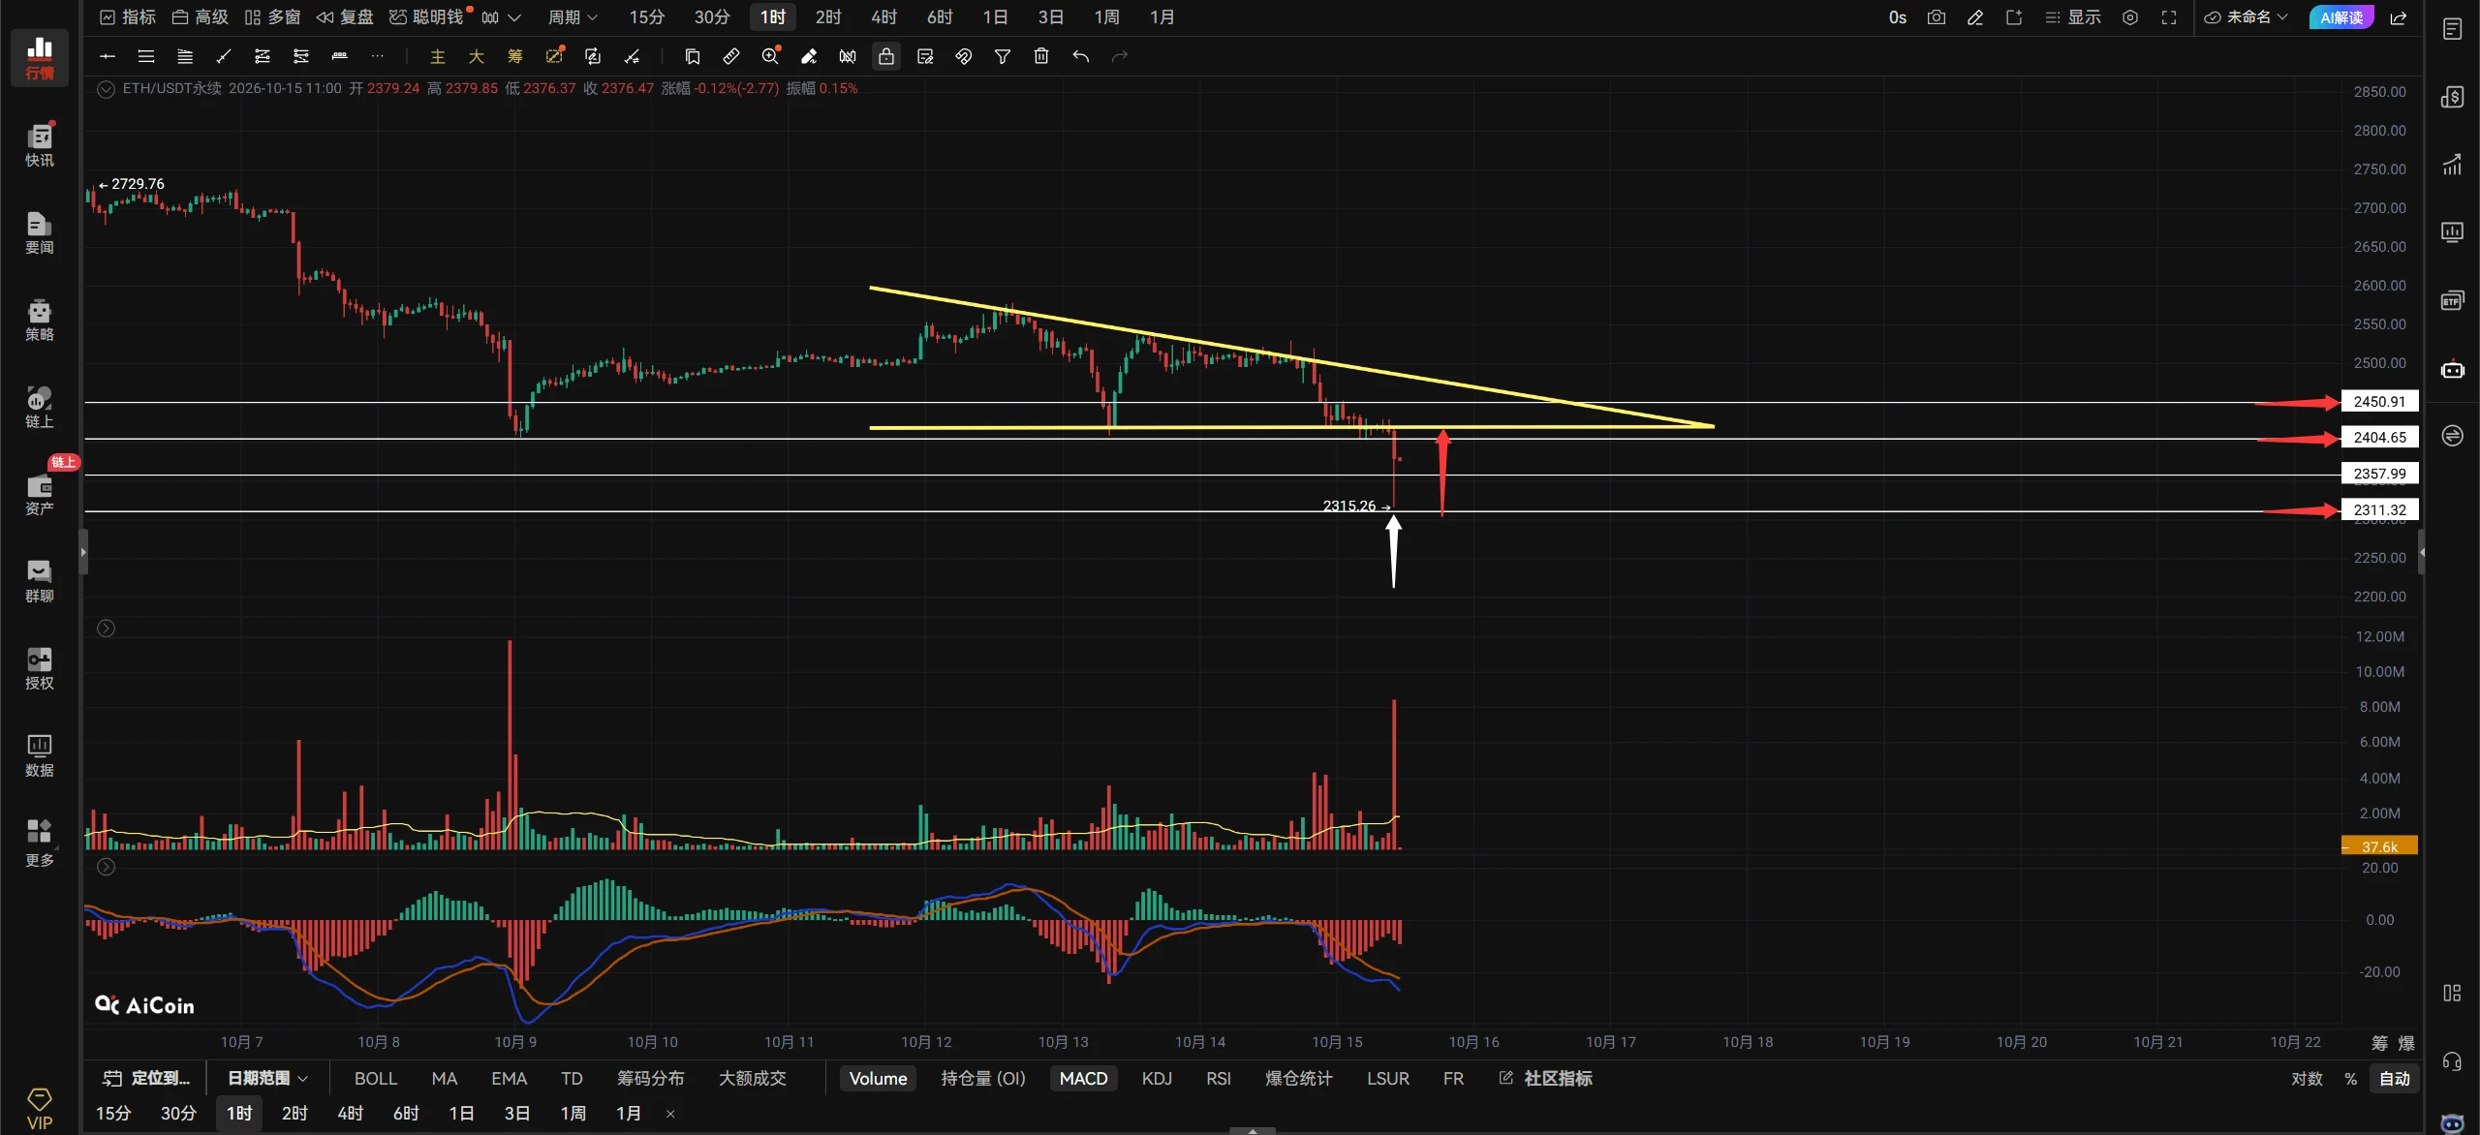
Task: Open the screenshot camera icon
Action: 1936,17
